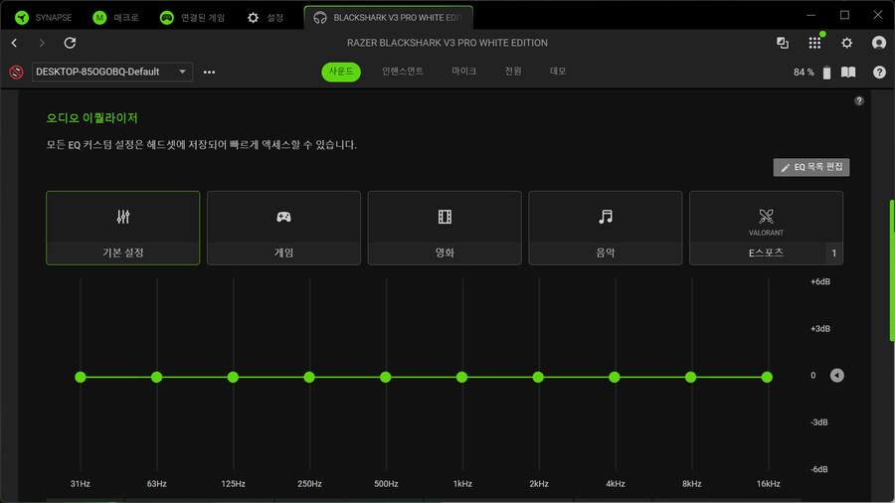
Task: Select the E스포츠 VALORANT EQ preset
Action: click(766, 228)
